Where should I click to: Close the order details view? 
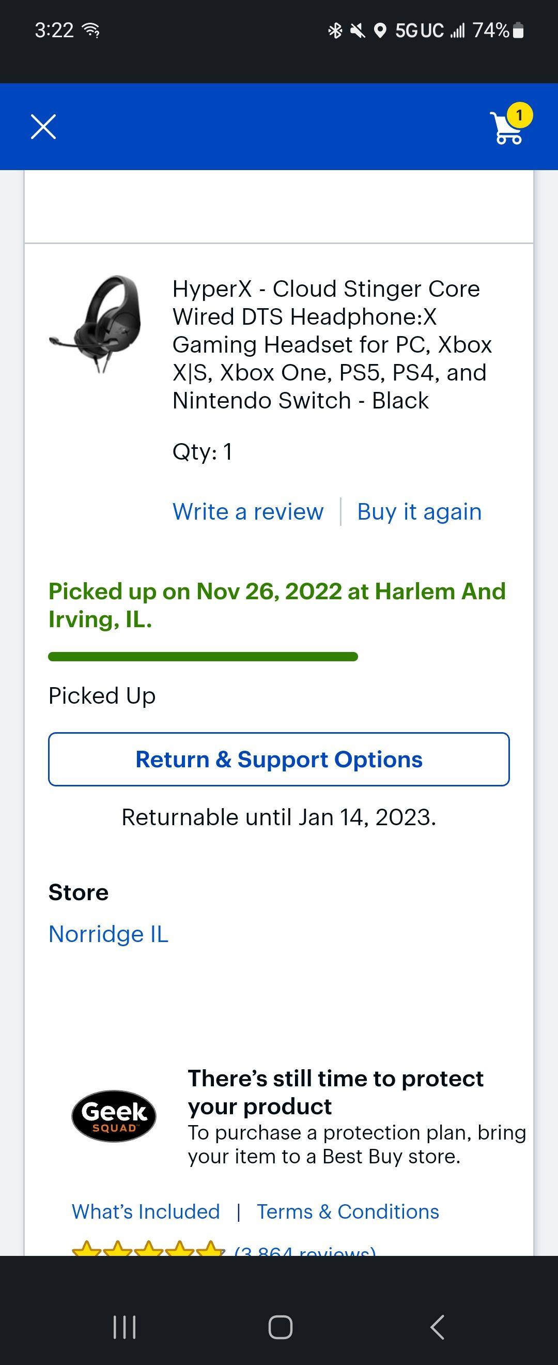coord(42,126)
